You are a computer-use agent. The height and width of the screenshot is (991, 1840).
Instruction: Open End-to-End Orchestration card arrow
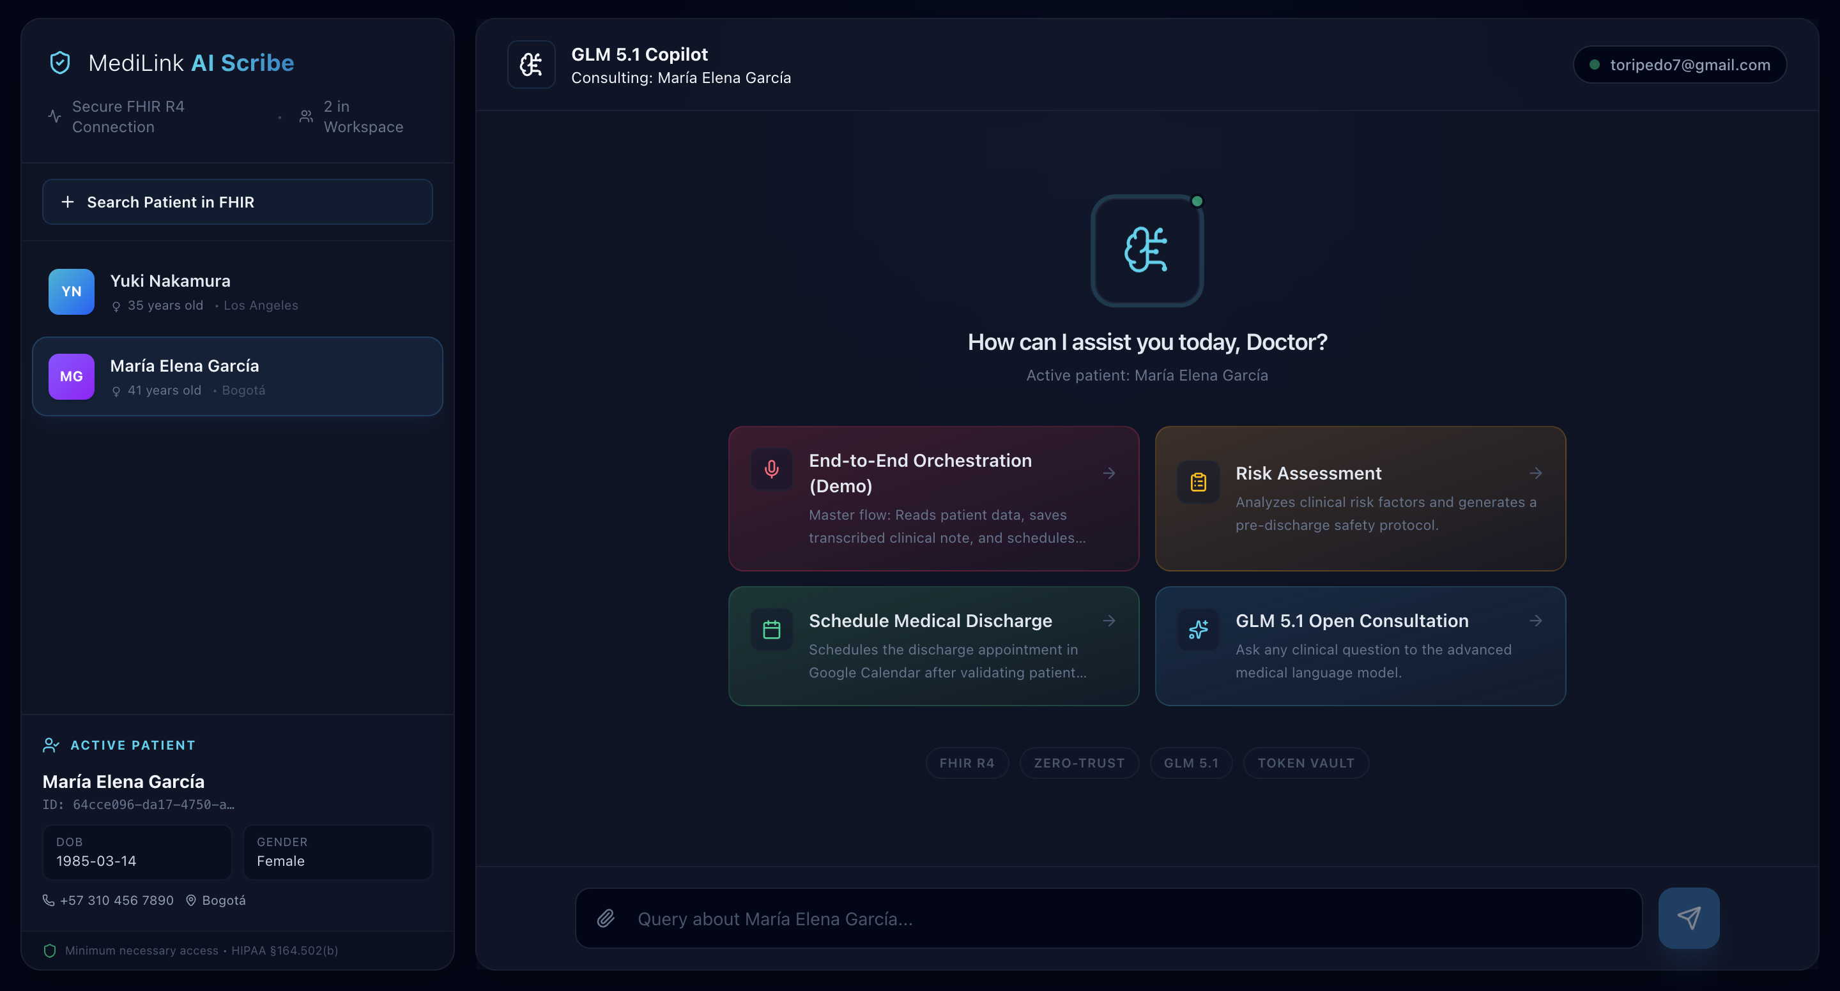point(1108,473)
